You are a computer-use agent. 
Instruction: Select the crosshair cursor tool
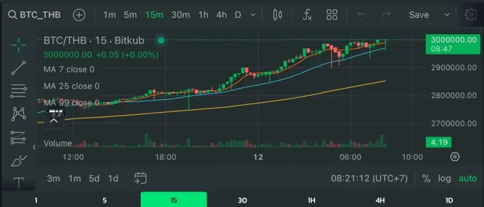18,45
